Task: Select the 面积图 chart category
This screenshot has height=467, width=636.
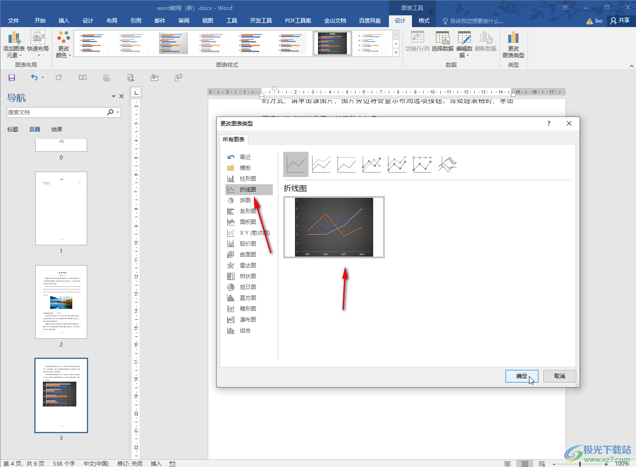Action: click(x=249, y=222)
